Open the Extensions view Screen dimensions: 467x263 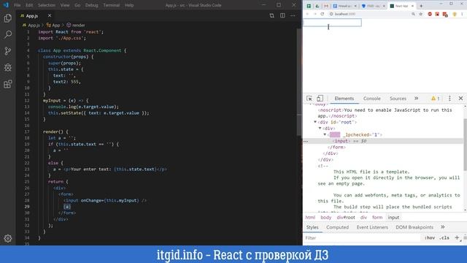point(8,84)
